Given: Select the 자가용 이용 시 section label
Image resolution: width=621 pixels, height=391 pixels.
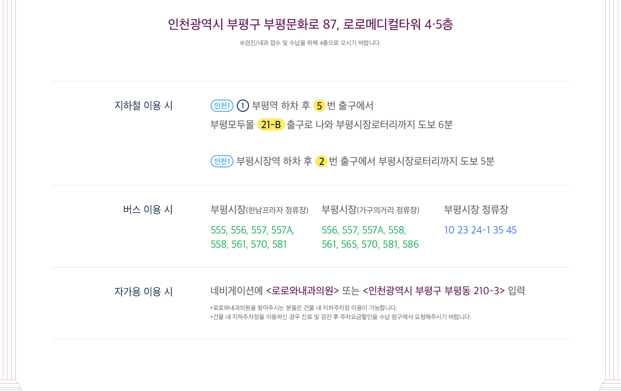Looking at the screenshot, I should tap(144, 292).
